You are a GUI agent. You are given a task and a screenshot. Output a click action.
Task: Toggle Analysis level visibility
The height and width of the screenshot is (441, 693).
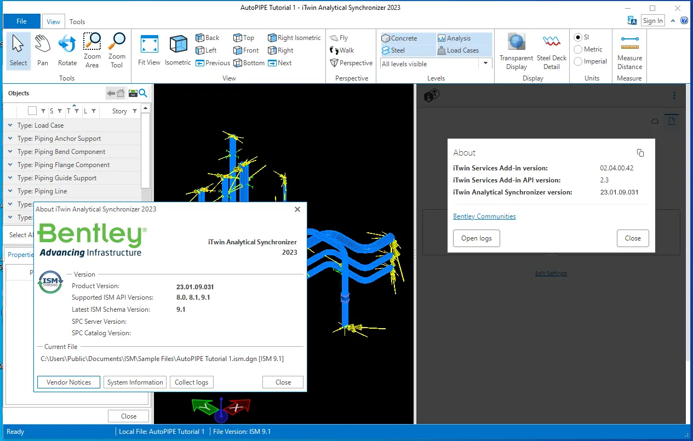[x=463, y=38]
